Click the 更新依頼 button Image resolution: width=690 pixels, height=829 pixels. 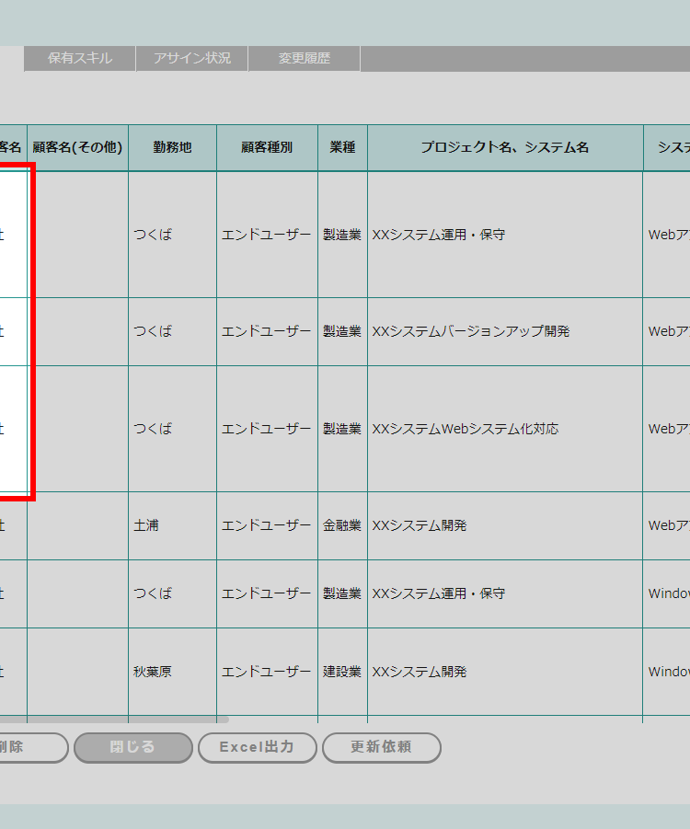pyautogui.click(x=381, y=747)
